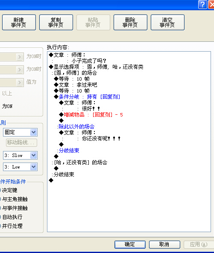Select the 显示选择项 command line
The width and height of the screenshot is (214, 253).
tap(96, 67)
